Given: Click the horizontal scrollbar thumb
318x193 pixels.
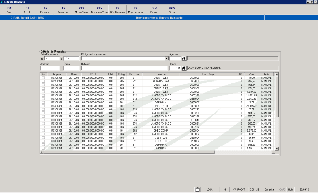Looking at the screenshot, I should point(129,152).
